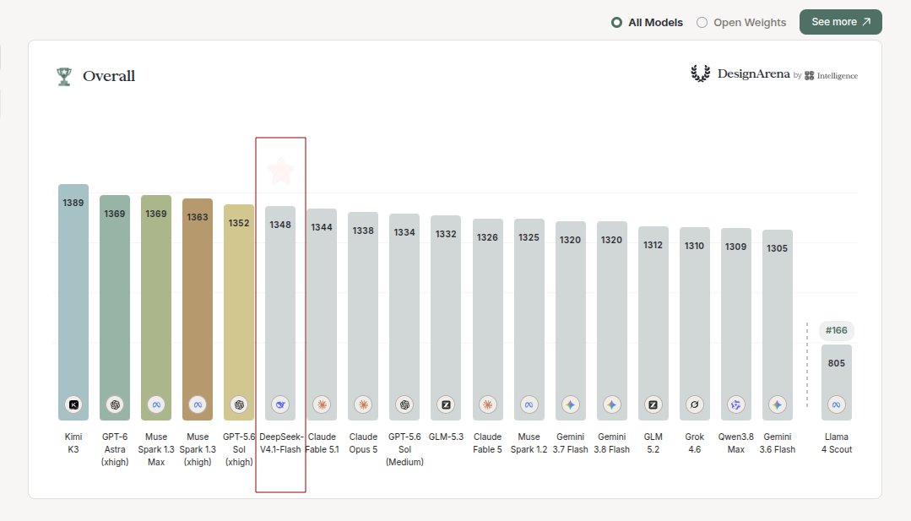Image resolution: width=911 pixels, height=521 pixels.
Task: Click the Grok 4.6 label
Action: click(x=694, y=443)
